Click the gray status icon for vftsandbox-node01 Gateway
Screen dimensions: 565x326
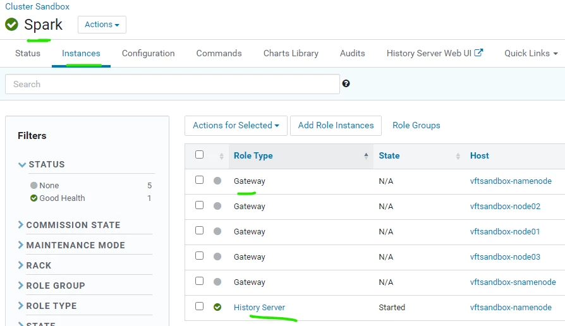pyautogui.click(x=217, y=231)
